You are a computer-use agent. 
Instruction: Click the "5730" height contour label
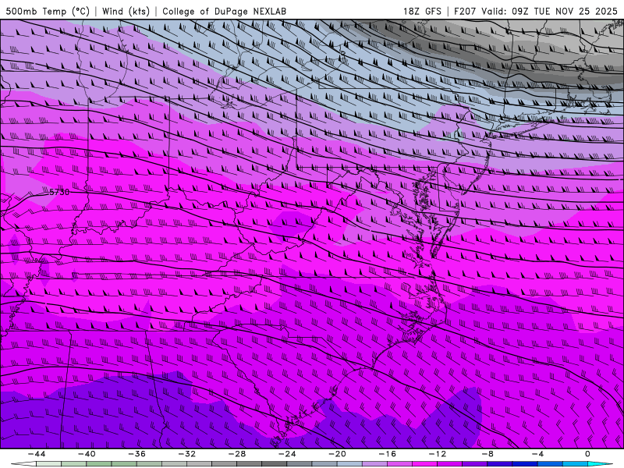(59, 192)
